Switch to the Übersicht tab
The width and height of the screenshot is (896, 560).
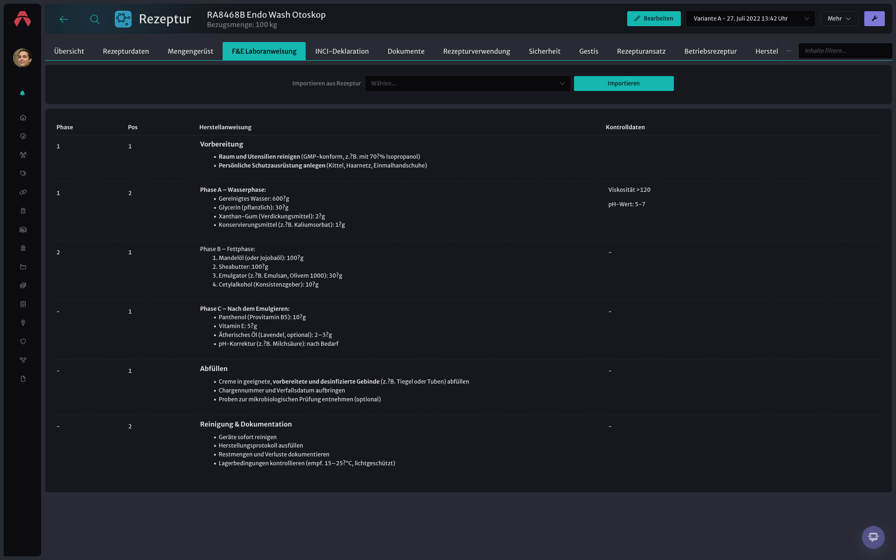pos(69,51)
